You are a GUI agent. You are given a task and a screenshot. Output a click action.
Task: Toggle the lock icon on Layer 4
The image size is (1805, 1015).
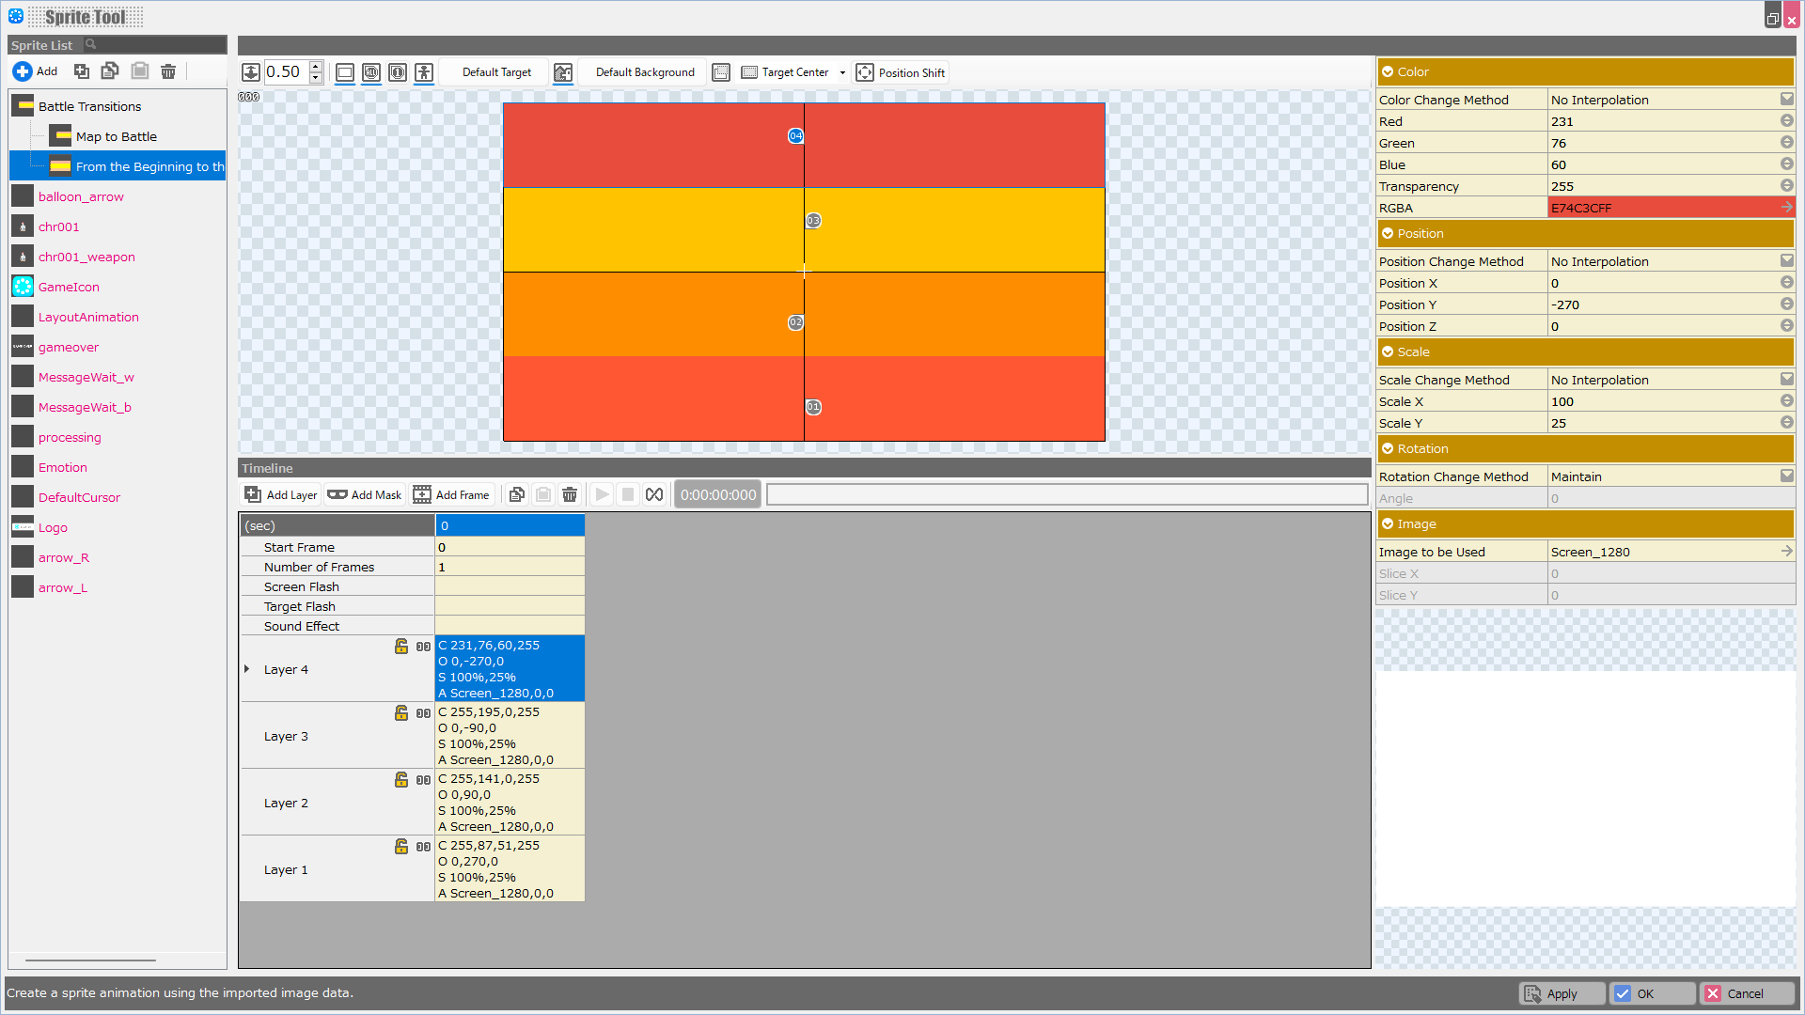click(x=401, y=647)
